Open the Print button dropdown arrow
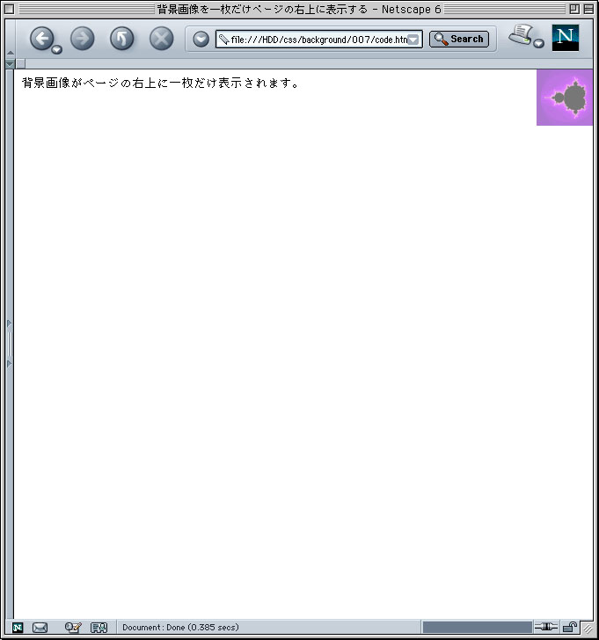The height and width of the screenshot is (640, 599). click(x=538, y=44)
